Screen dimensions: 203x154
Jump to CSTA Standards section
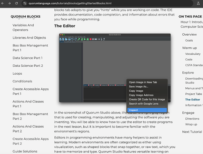(x=194, y=65)
